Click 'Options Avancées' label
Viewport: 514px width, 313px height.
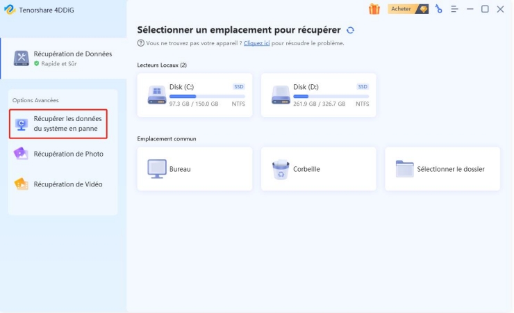[35, 100]
